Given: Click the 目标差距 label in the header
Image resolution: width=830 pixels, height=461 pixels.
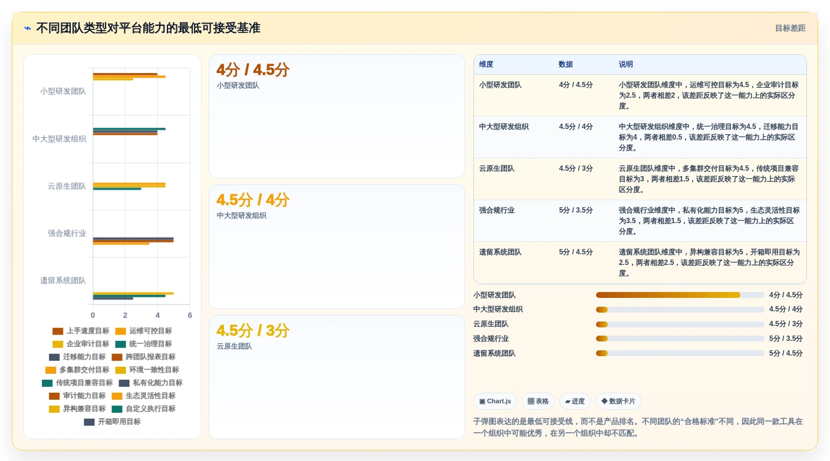Looking at the screenshot, I should tap(791, 28).
